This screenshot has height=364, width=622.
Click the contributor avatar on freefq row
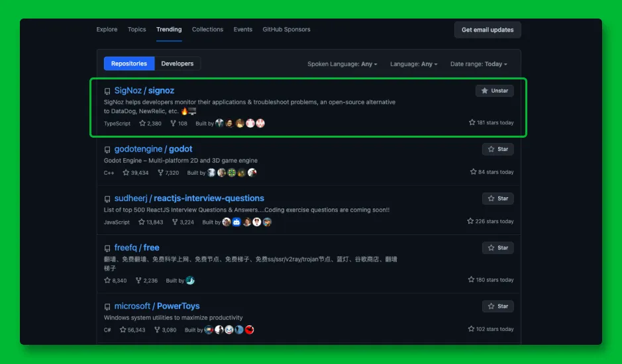[x=190, y=281]
